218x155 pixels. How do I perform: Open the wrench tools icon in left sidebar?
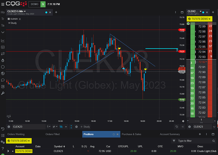point(3,93)
